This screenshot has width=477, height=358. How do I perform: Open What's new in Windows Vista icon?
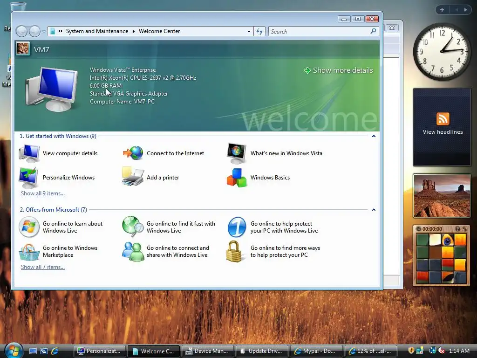(236, 153)
